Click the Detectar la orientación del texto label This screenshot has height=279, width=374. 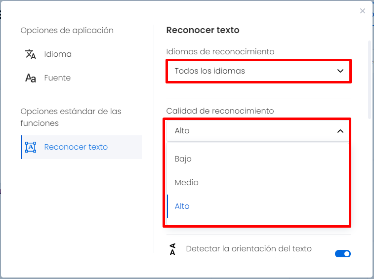tap(249, 249)
